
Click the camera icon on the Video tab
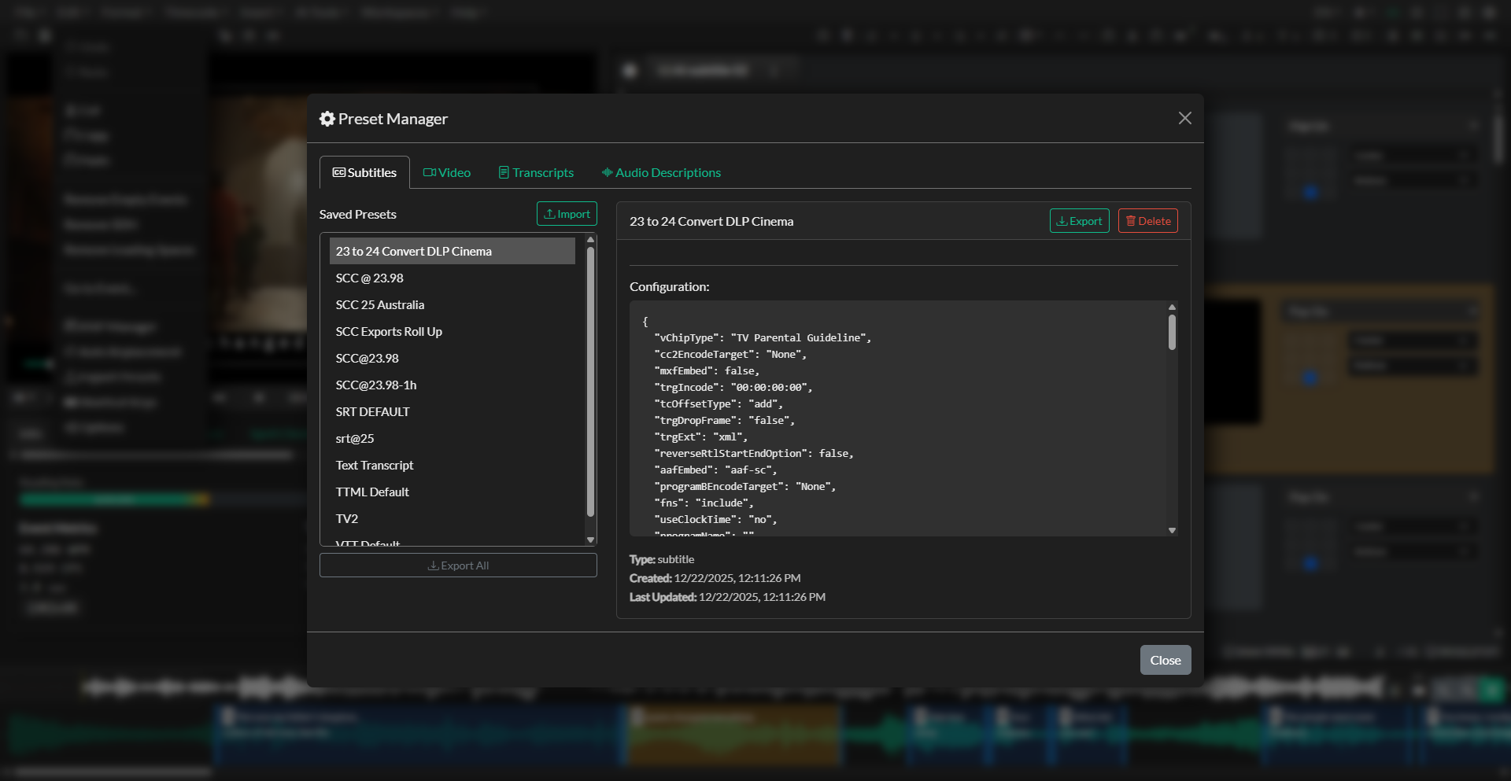[x=430, y=171]
